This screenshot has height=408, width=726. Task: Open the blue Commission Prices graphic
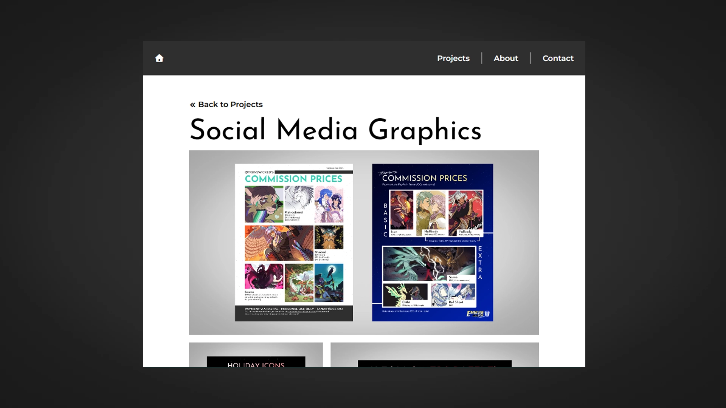(x=432, y=242)
